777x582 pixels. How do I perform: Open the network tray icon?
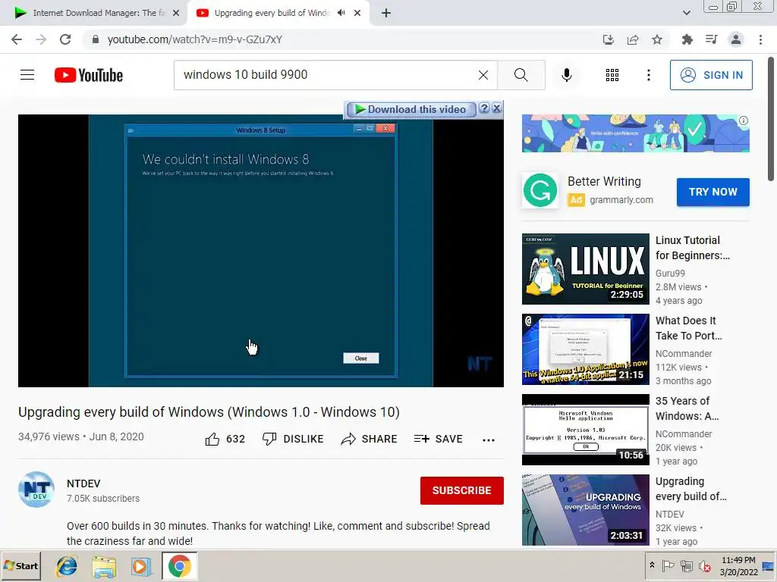[x=686, y=565]
